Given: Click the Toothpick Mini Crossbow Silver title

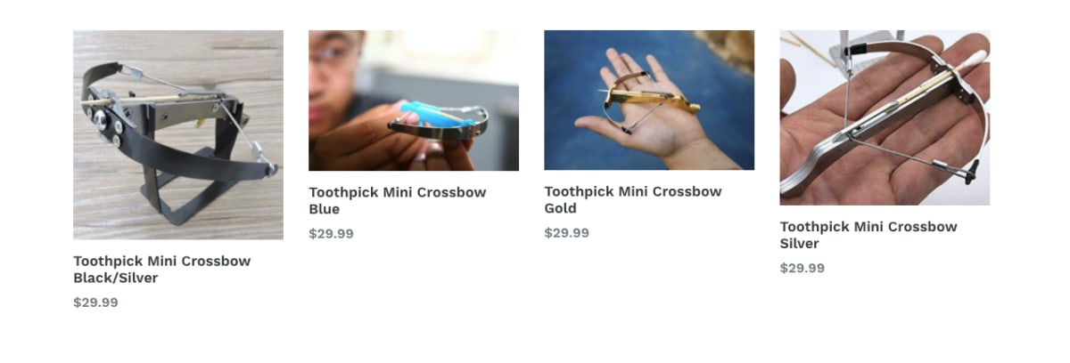Looking at the screenshot, I should tap(868, 235).
